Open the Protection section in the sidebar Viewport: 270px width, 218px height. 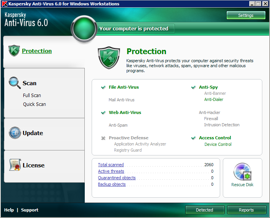(x=37, y=51)
